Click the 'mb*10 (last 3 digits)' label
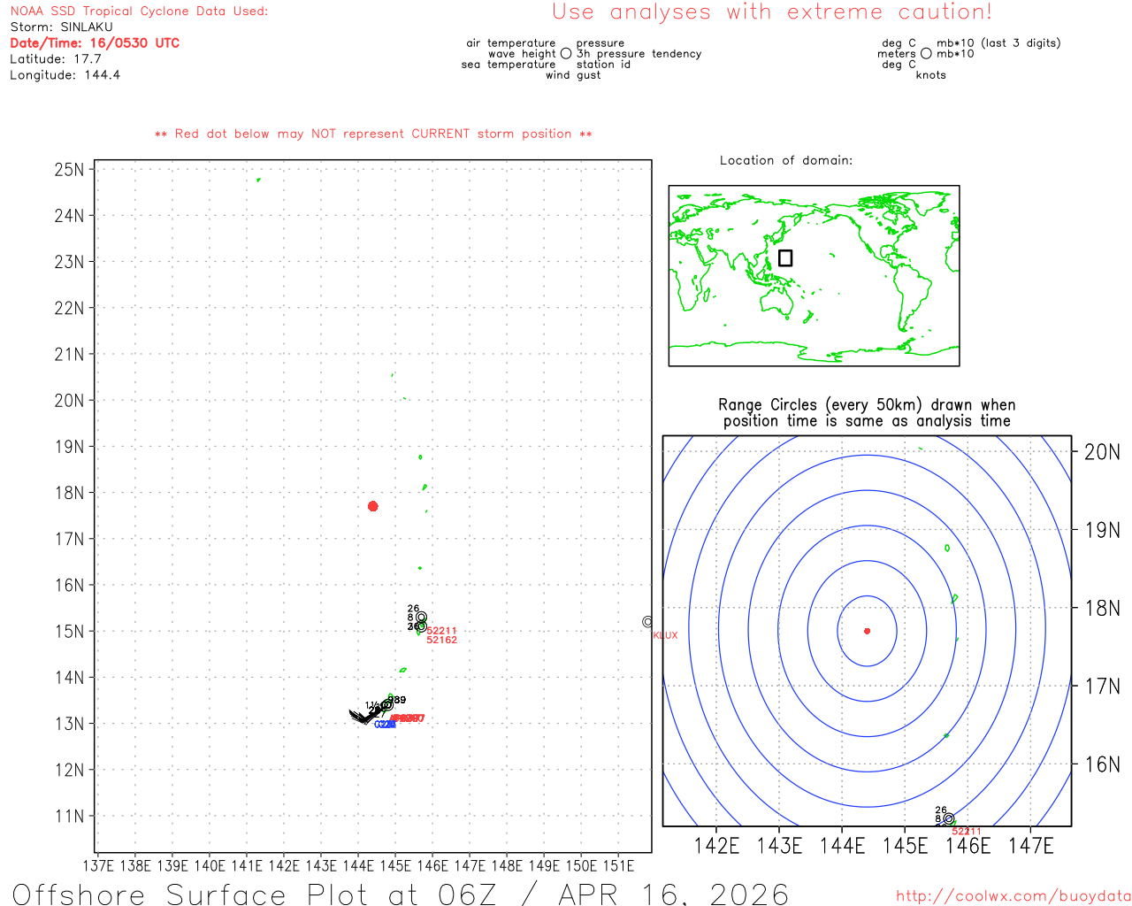Viewport: 1132px width, 906px height. click(998, 43)
